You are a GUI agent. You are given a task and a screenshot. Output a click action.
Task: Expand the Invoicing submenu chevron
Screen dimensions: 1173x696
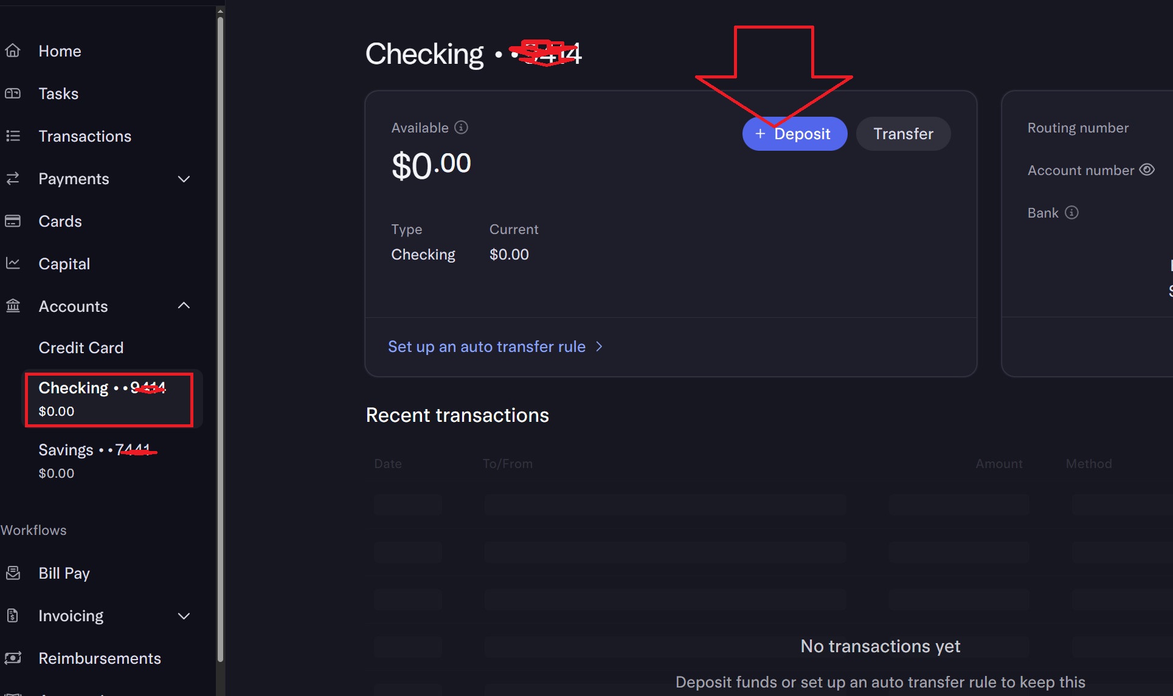click(x=184, y=616)
